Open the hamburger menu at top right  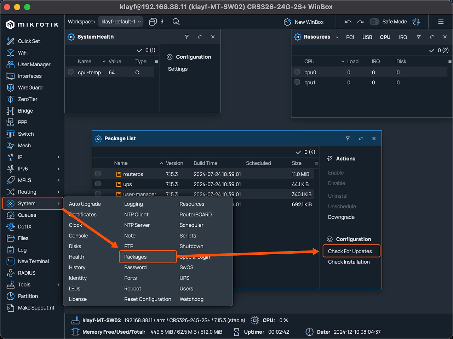[x=441, y=22]
